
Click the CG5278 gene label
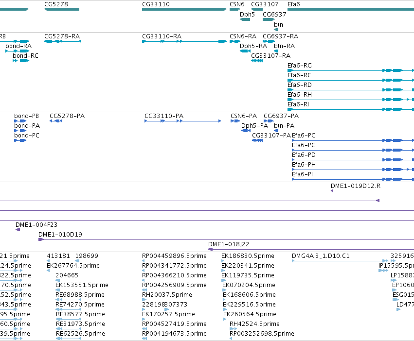coord(56,4)
